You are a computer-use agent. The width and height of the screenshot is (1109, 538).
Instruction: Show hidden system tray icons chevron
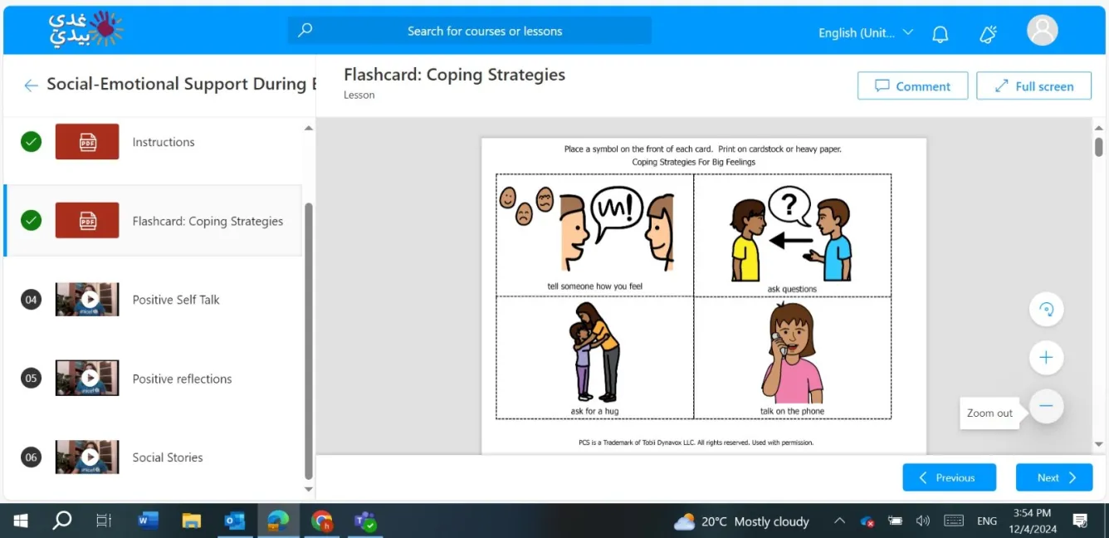839,521
